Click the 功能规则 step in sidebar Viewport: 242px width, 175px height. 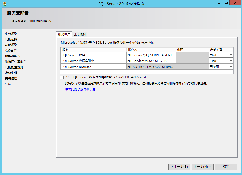pyautogui.click(x=11, y=45)
